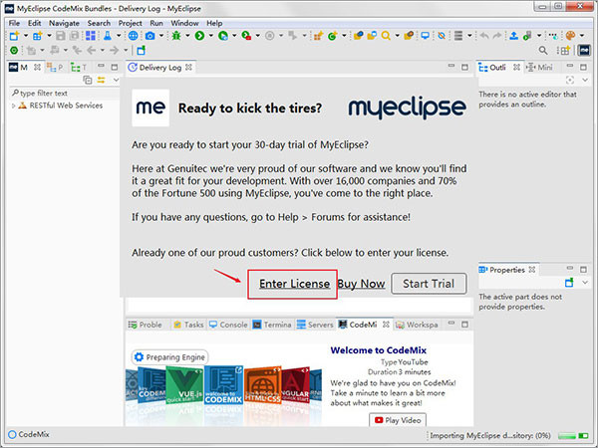
Task: Click the Debug bug icon in toolbar
Action: pyautogui.click(x=175, y=36)
